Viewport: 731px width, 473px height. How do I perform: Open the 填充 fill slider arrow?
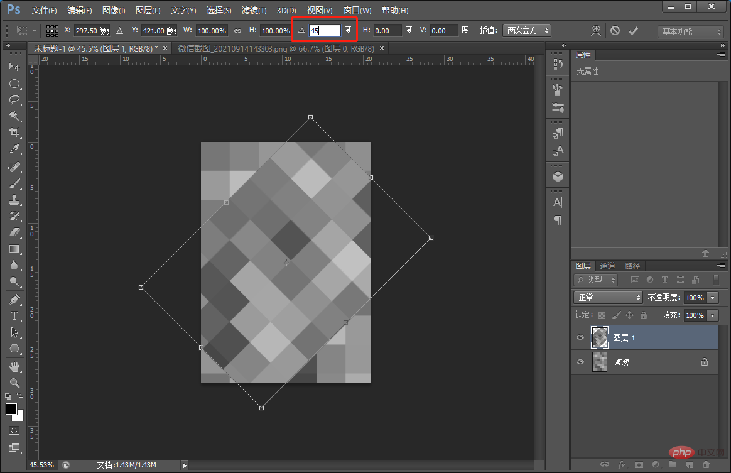712,315
